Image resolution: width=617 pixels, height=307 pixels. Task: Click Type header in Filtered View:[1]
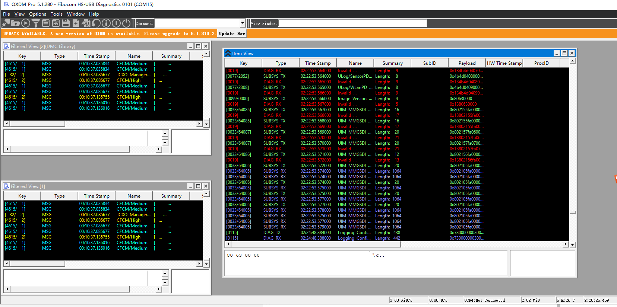tap(59, 196)
